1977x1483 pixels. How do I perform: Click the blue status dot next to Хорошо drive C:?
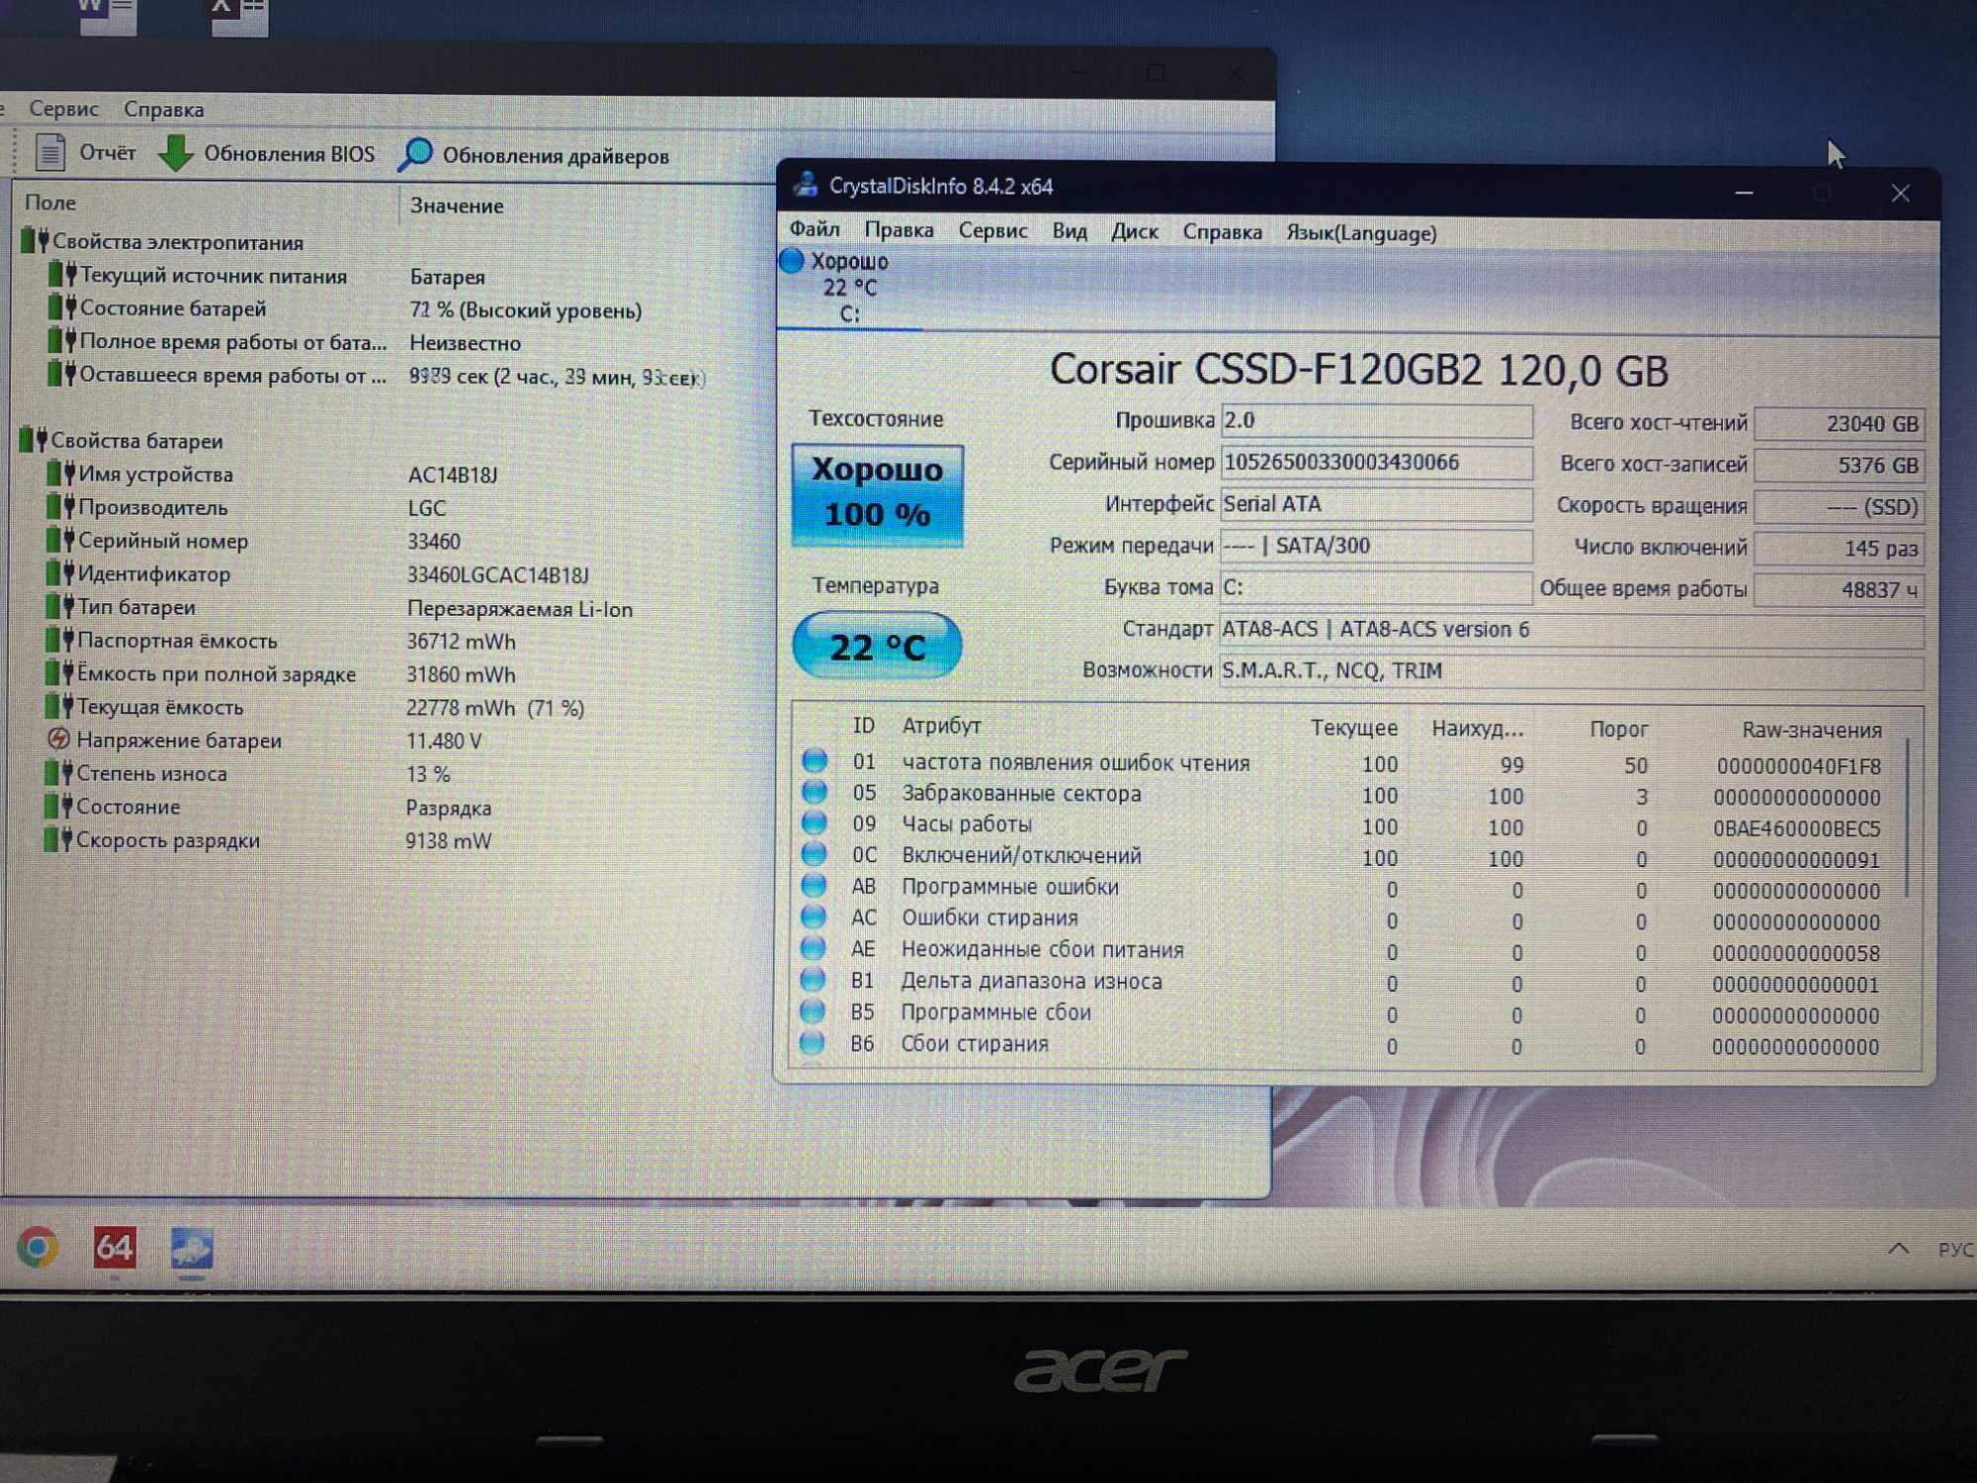click(x=792, y=261)
